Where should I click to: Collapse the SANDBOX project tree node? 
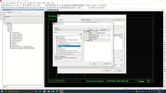(x=4, y=23)
